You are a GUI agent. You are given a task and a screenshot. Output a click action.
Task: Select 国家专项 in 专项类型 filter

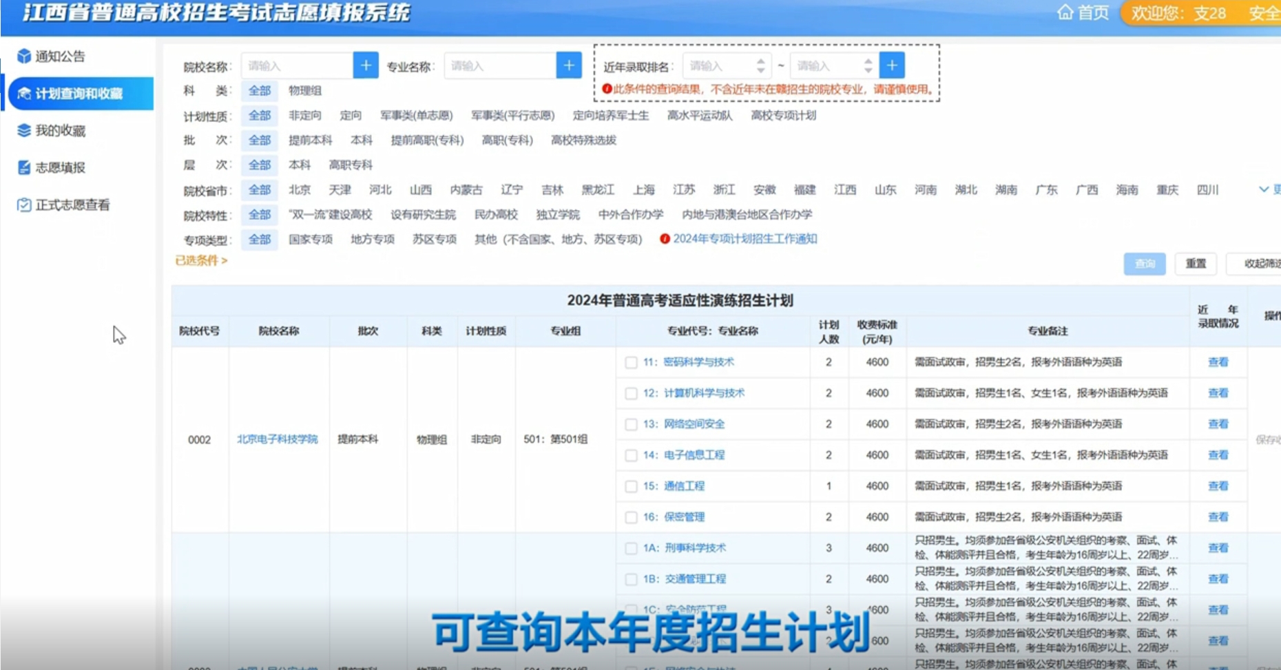(311, 239)
